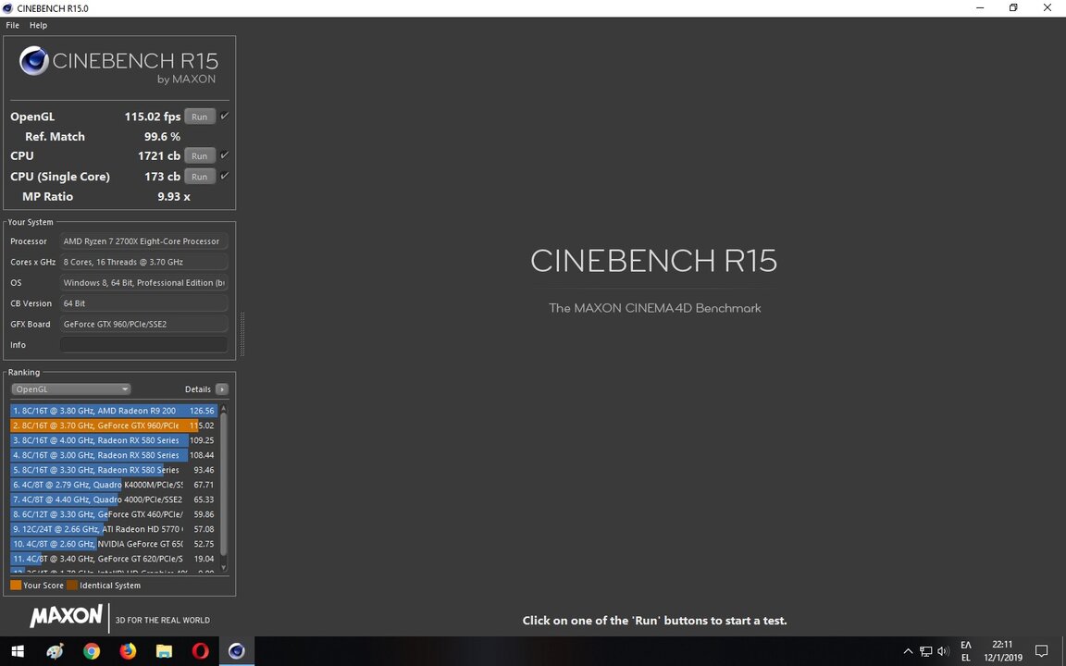Screen dimensions: 1066x666
Task: Select the Cores x GHz field
Action: [x=143, y=262]
